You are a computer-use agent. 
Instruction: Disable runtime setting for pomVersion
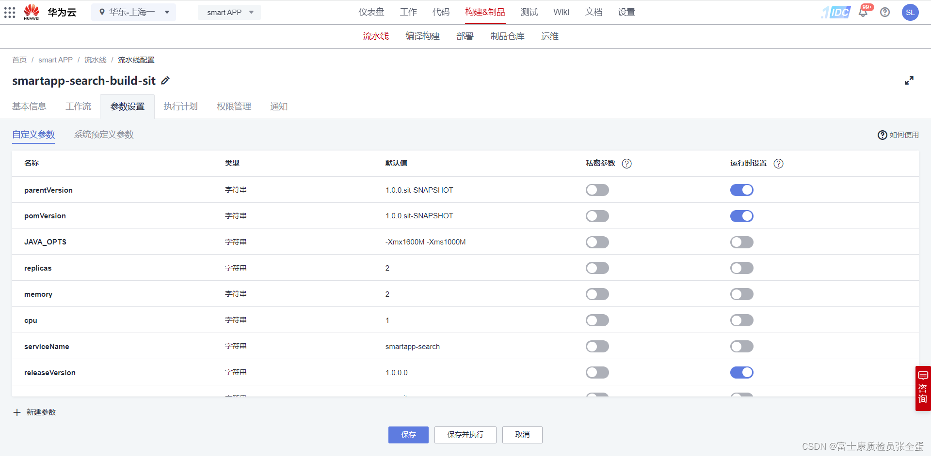coord(741,216)
